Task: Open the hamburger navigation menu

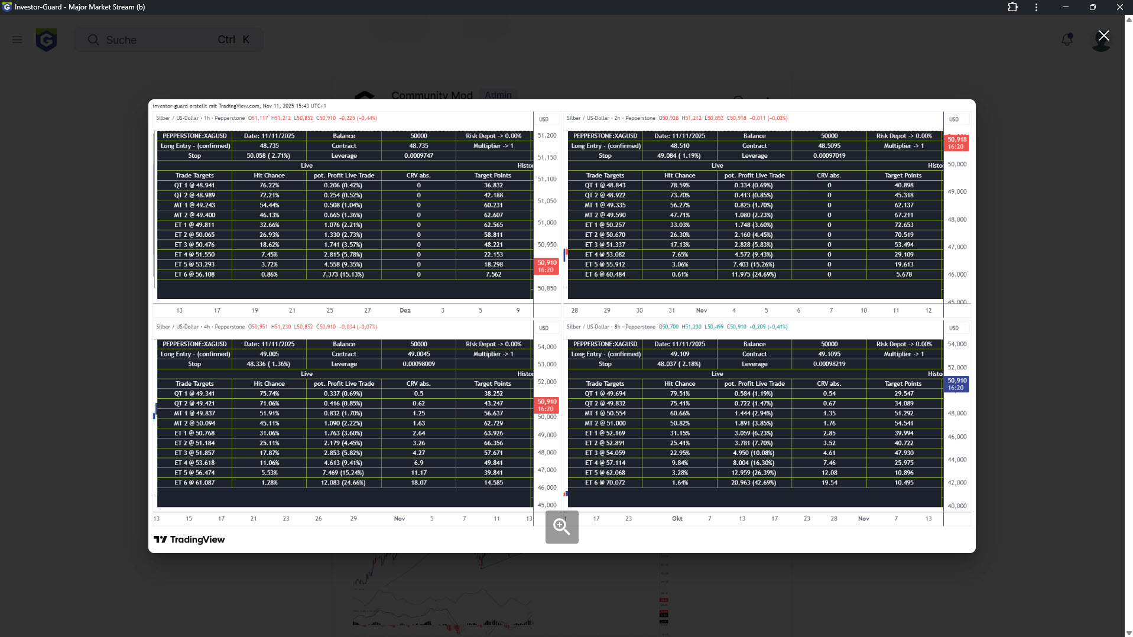Action: tap(17, 40)
